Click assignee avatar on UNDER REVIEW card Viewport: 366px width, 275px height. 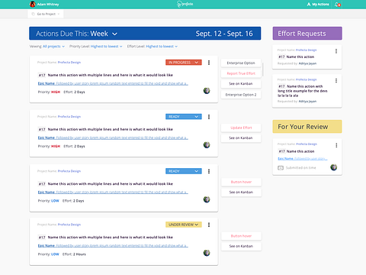(x=207, y=253)
